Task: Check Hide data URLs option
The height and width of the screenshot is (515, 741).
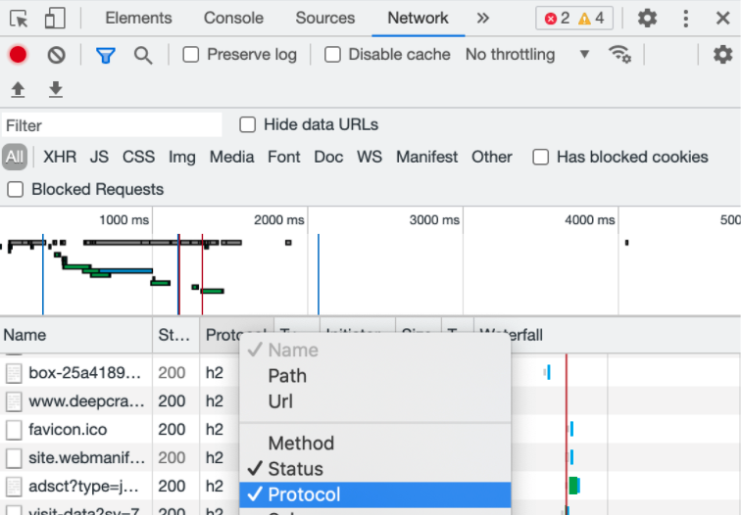Action: pyautogui.click(x=248, y=124)
